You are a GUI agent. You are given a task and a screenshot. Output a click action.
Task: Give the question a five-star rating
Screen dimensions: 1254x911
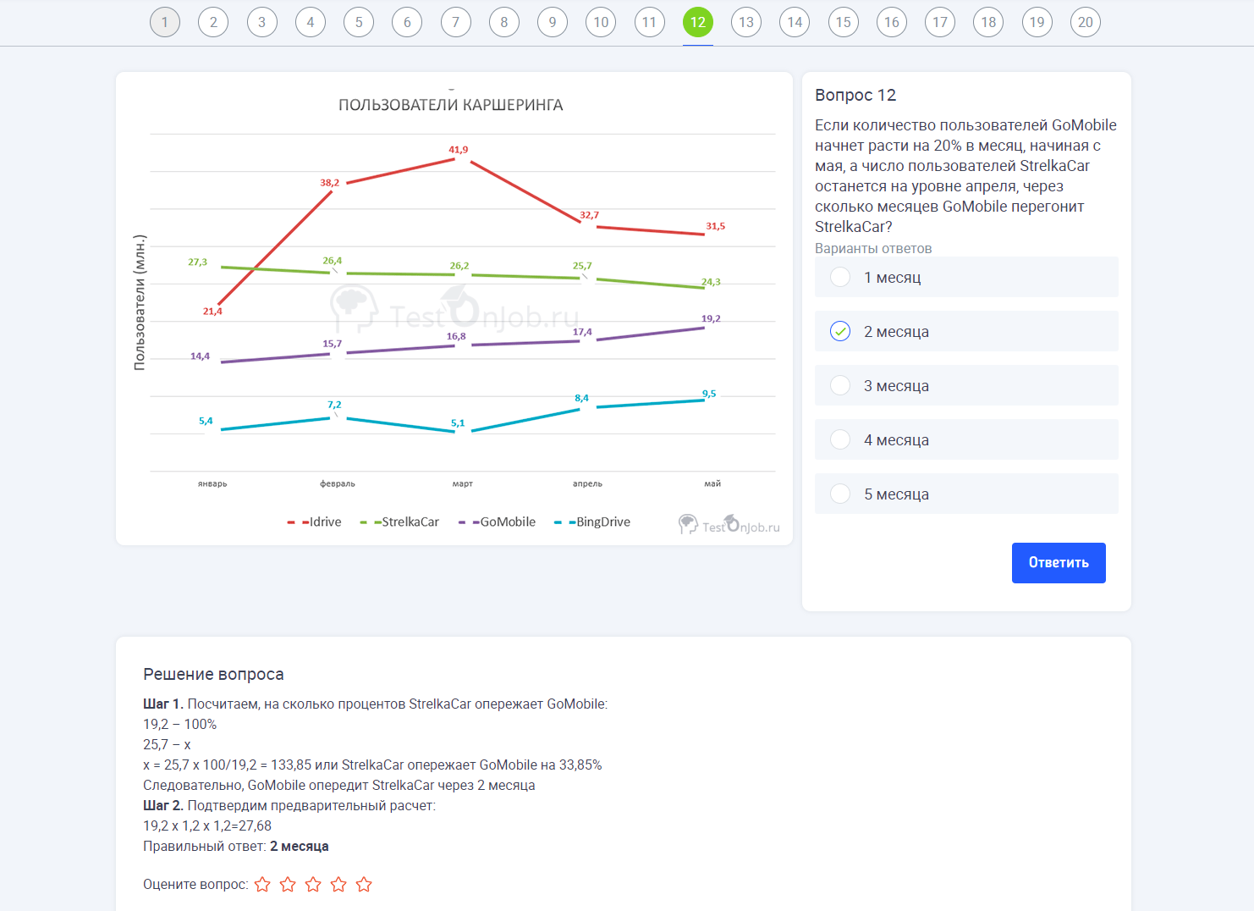364,885
